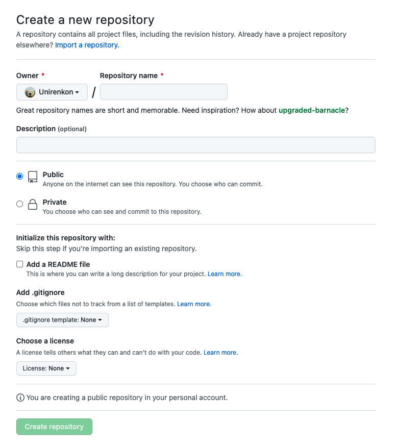Click the Unirenkon avatar icon
Screen dimensions: 398x445
click(30, 92)
